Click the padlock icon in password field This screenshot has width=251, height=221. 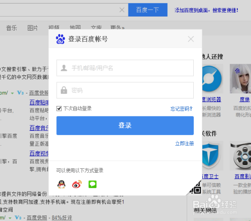pyautogui.click(x=64, y=90)
